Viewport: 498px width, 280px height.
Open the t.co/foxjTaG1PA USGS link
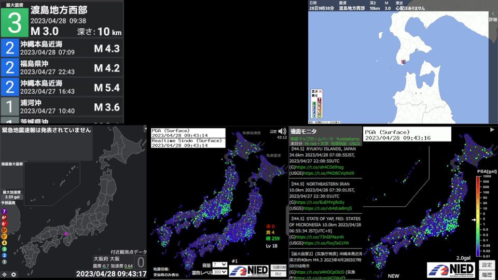click(326, 243)
